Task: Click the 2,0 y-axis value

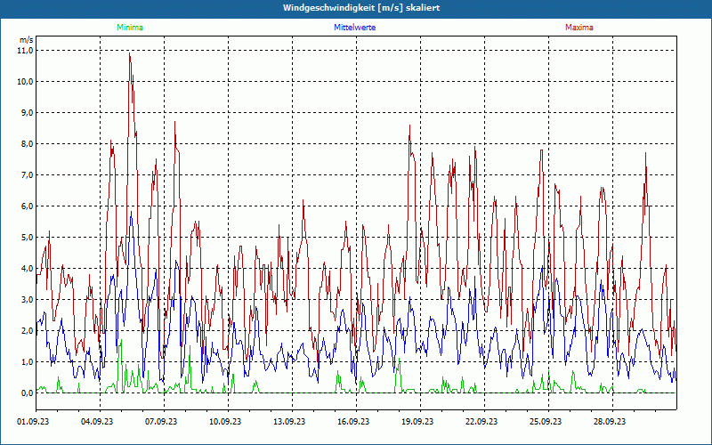Action: coord(28,330)
